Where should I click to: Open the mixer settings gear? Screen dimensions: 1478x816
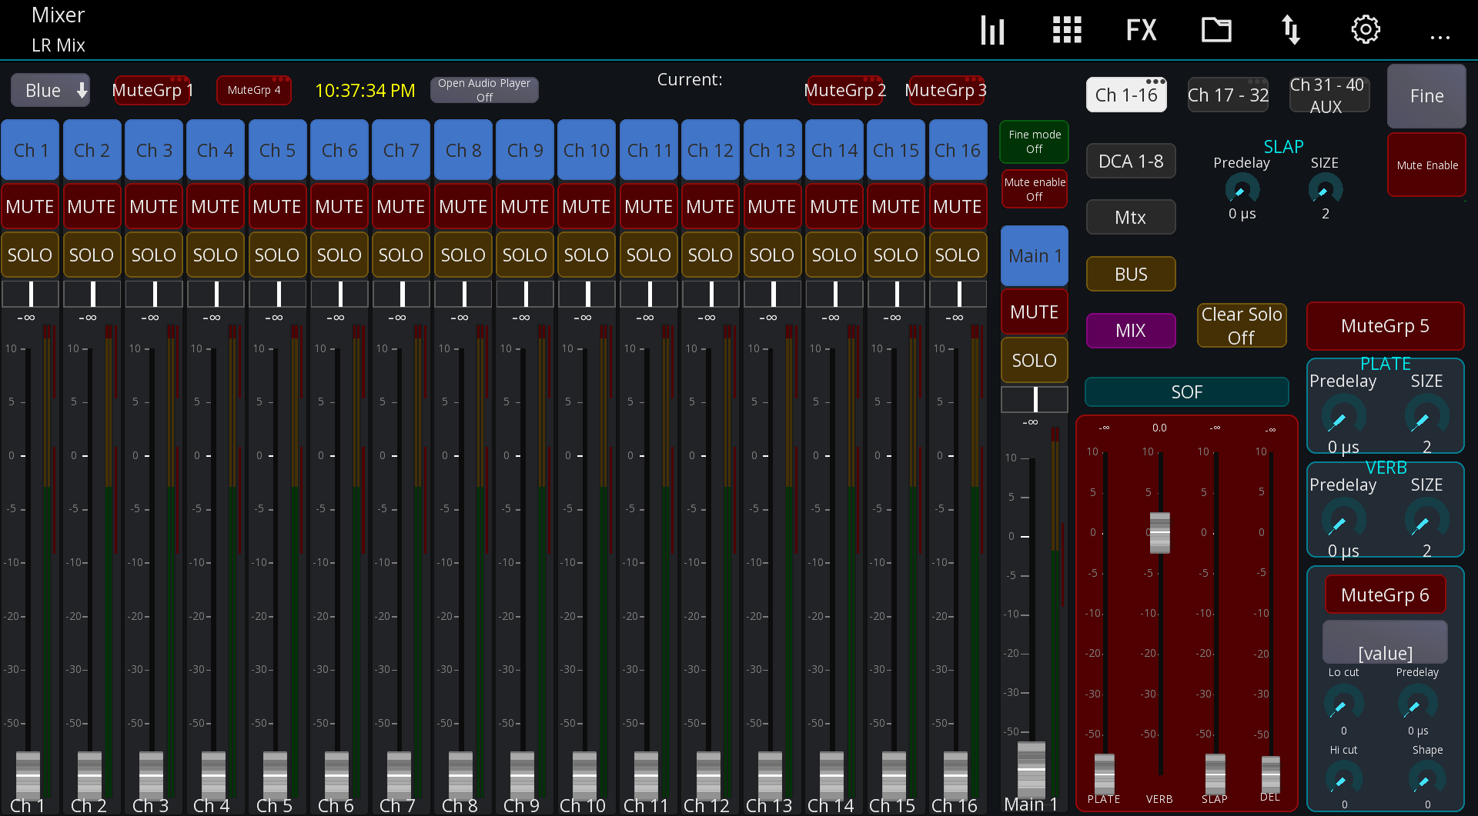click(x=1366, y=29)
